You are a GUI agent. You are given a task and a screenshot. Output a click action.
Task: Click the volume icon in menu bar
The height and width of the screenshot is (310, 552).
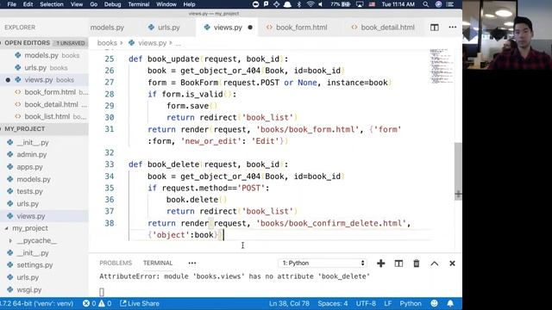(x=320, y=4)
